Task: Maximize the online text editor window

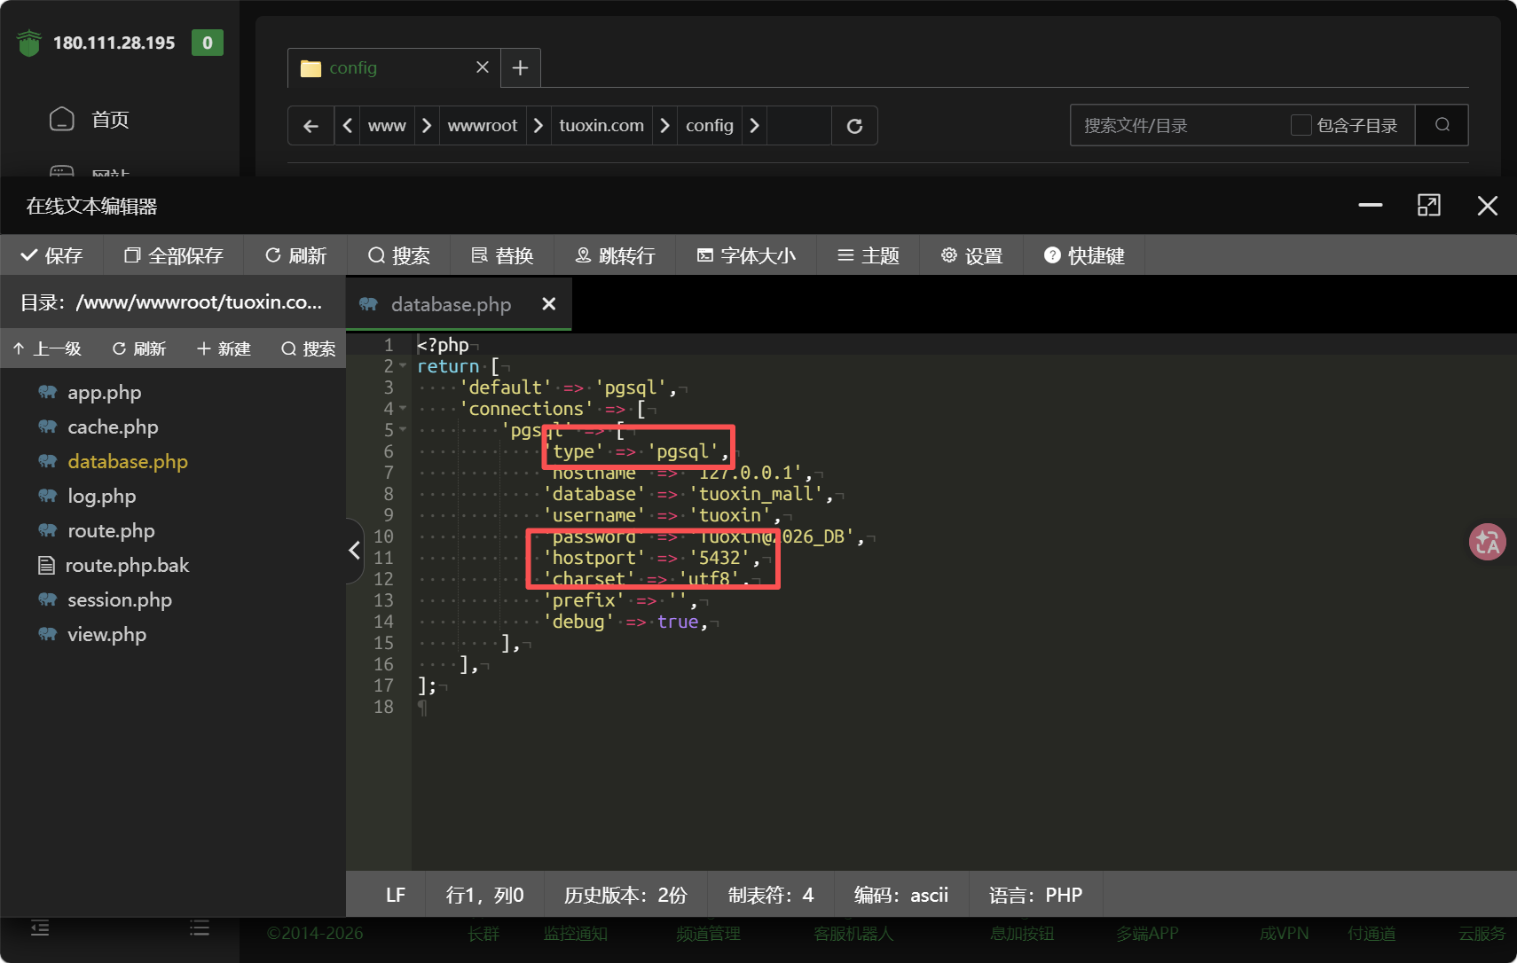Action: pos(1429,205)
